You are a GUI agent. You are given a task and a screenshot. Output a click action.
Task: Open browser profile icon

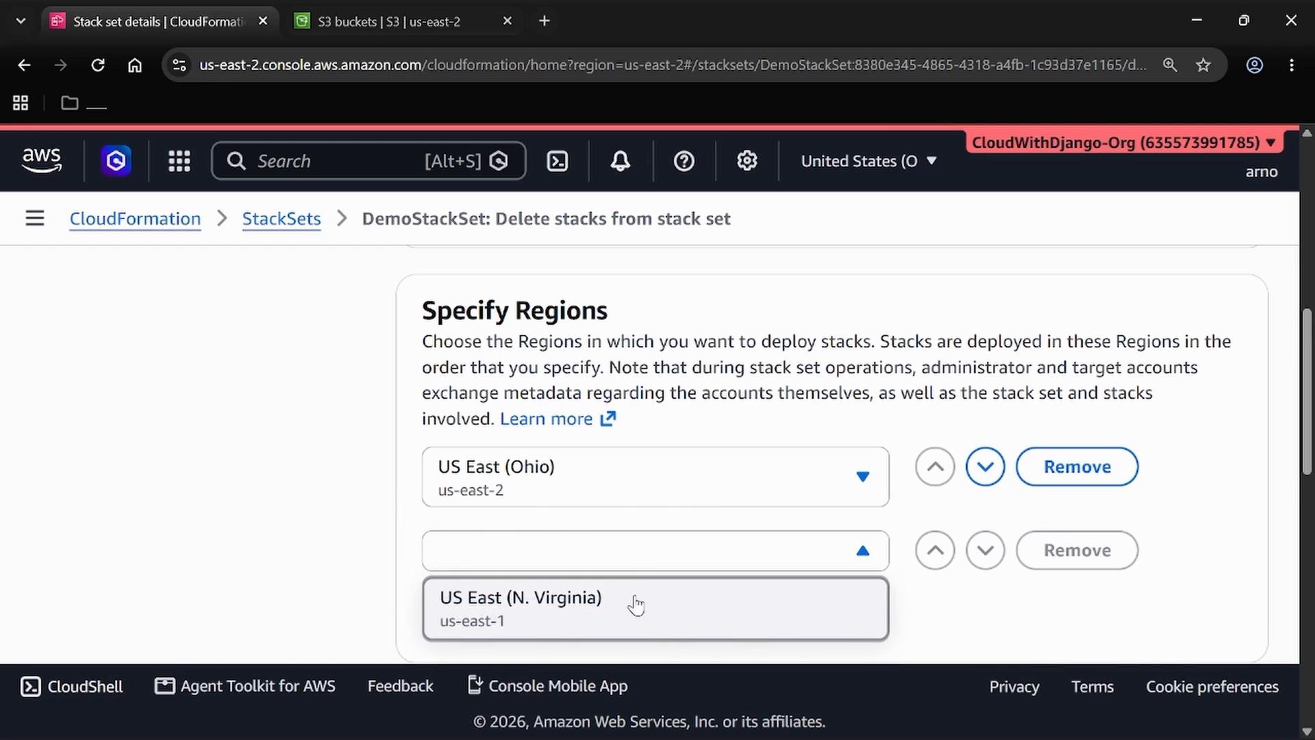[1255, 65]
